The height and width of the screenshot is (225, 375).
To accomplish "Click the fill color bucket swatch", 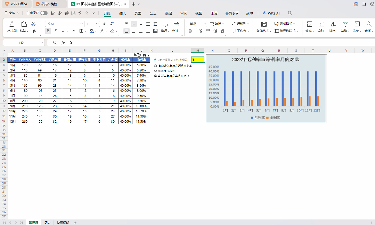I will coord(92,31).
